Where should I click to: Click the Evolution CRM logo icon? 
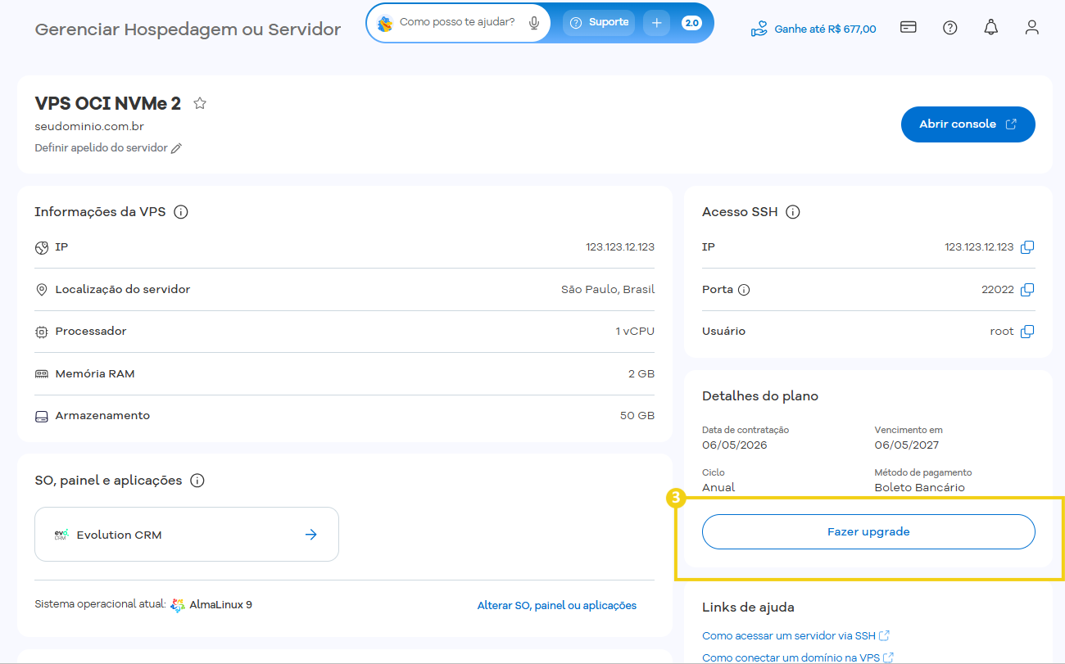pos(61,535)
